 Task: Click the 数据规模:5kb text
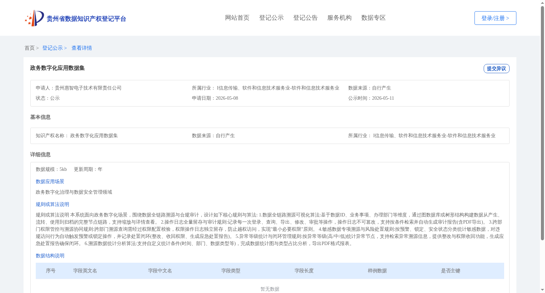tap(51, 169)
